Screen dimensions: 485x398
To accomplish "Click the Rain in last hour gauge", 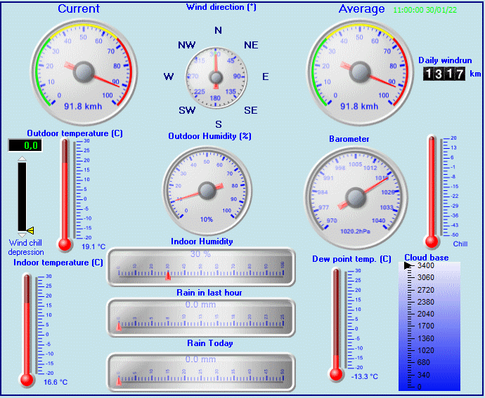I will [201, 317].
